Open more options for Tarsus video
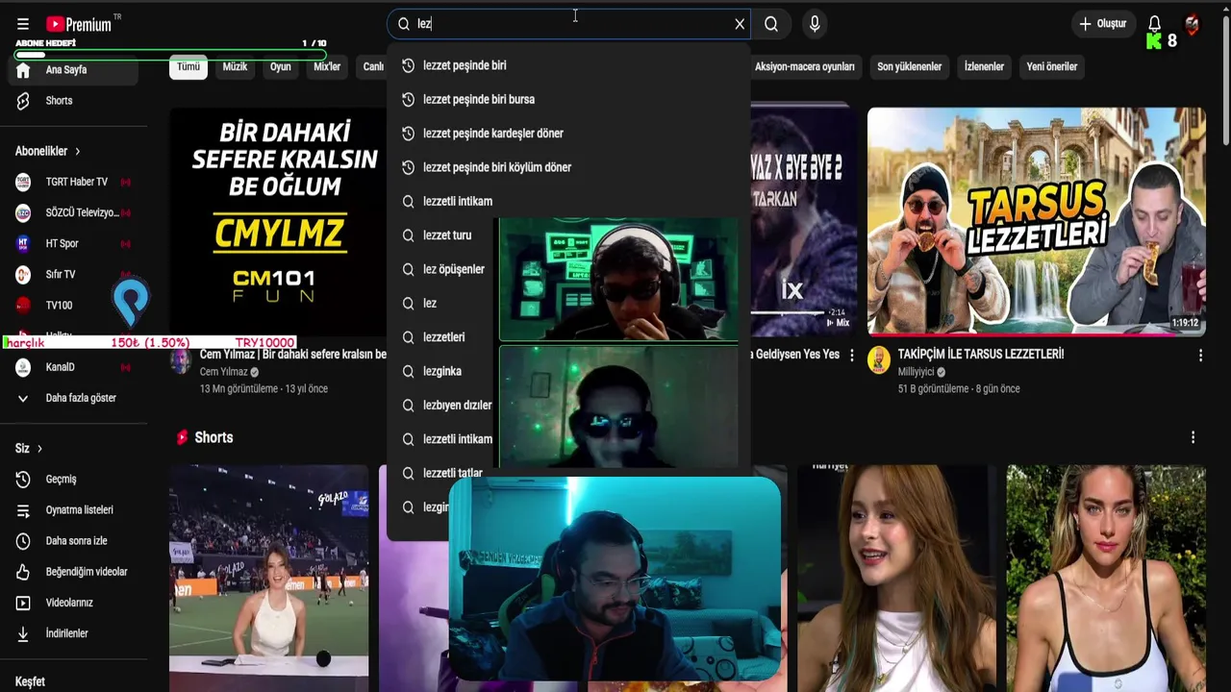The width and height of the screenshot is (1231, 692). click(1200, 356)
